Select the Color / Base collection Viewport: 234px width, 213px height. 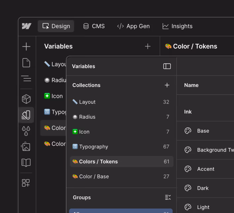coord(122,177)
